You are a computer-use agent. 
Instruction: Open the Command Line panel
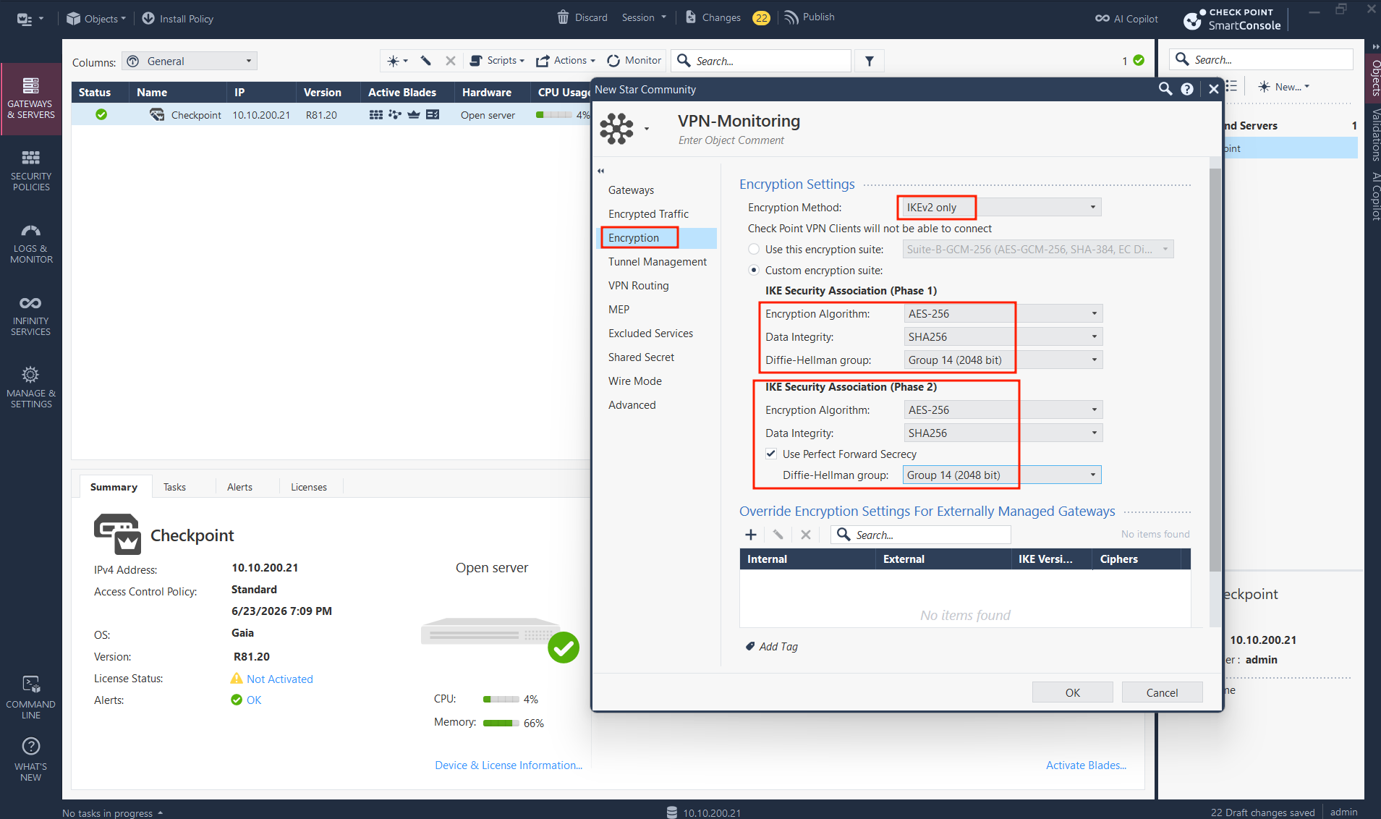[31, 697]
